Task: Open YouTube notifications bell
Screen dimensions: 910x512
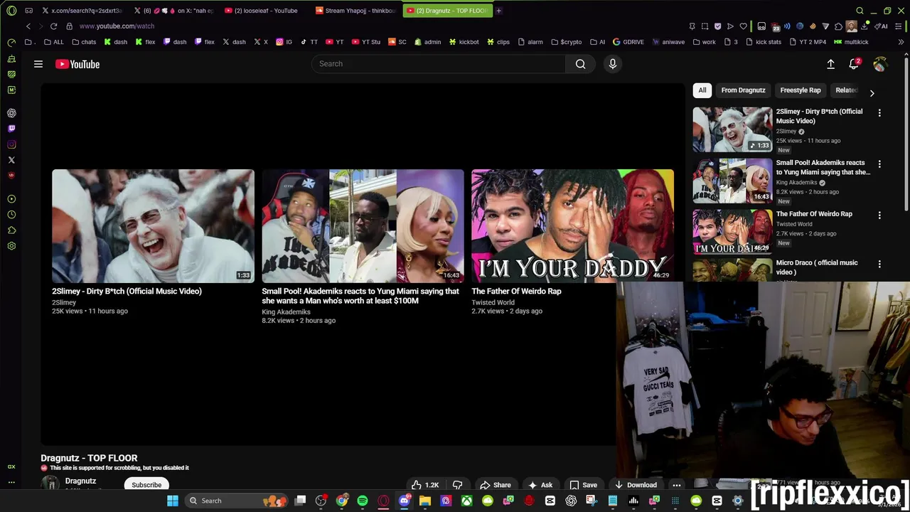Action: (x=854, y=64)
